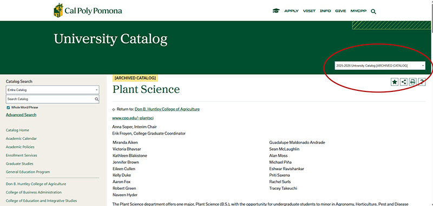Click the name Alan Moss
The width and height of the screenshot is (433, 206).
click(278, 156)
